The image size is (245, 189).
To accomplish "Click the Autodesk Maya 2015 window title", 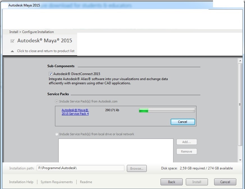I will [24, 5].
